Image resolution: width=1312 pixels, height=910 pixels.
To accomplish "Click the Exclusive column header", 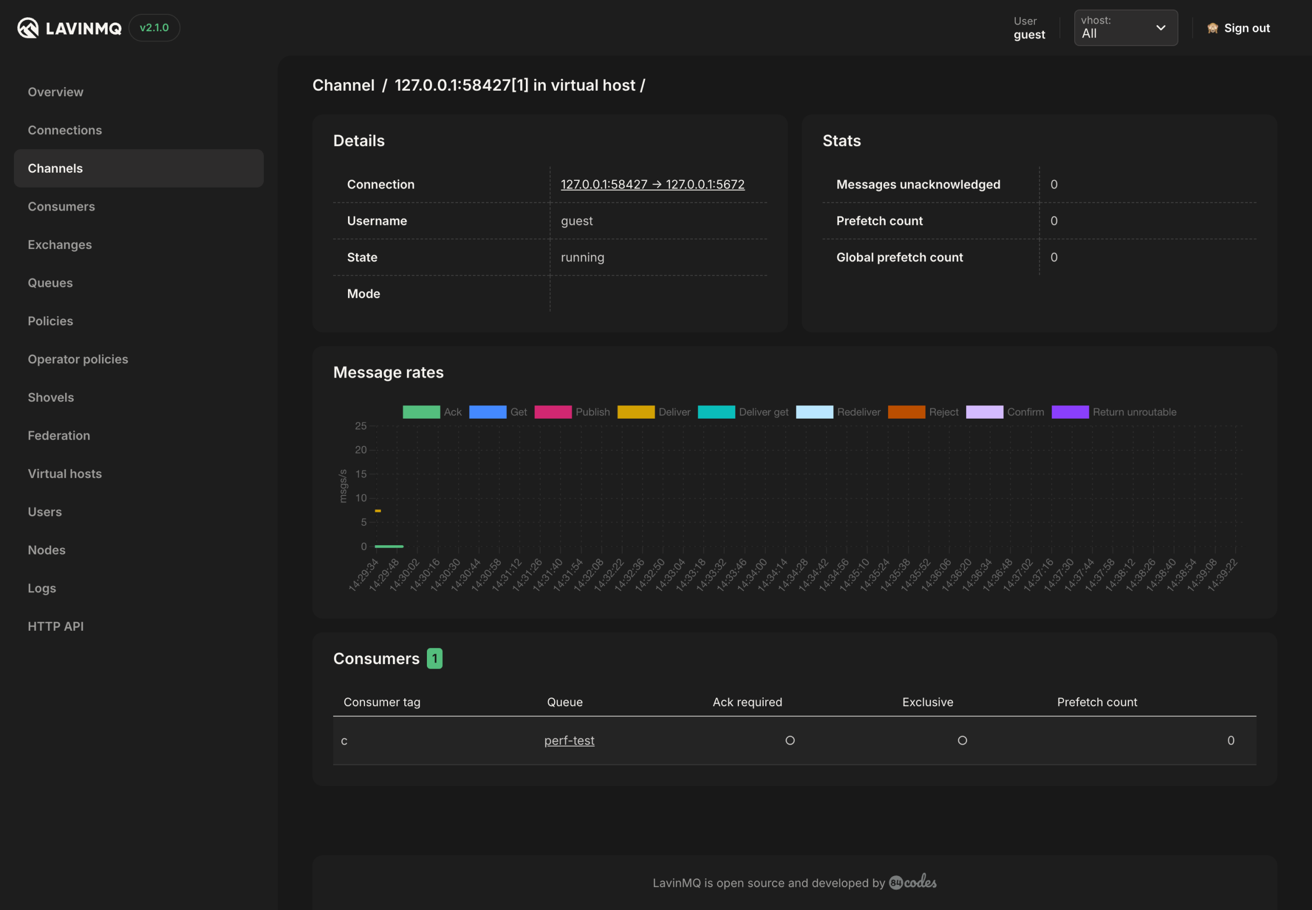I will coord(928,702).
